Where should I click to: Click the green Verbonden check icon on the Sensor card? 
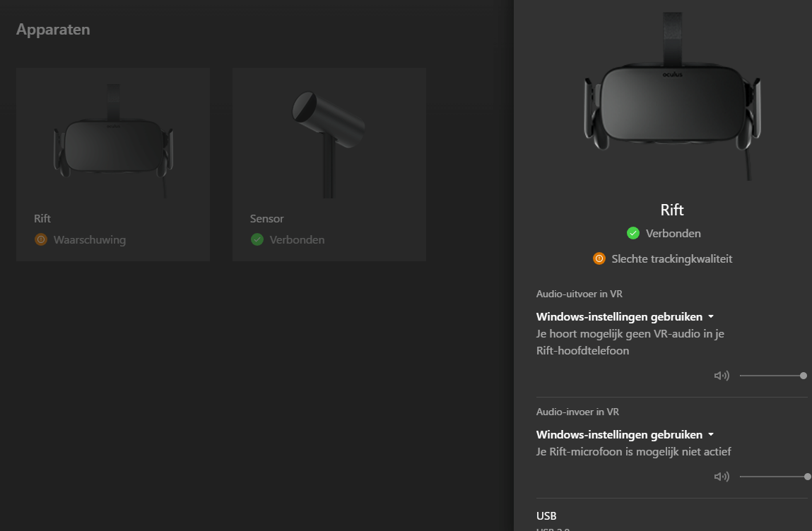click(257, 239)
